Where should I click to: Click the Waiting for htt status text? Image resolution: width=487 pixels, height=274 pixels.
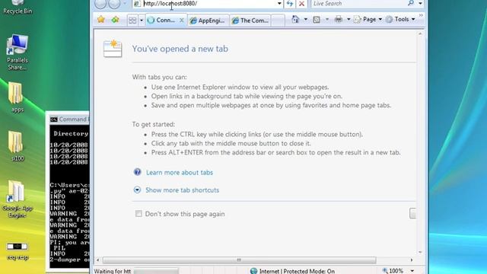coord(113,271)
